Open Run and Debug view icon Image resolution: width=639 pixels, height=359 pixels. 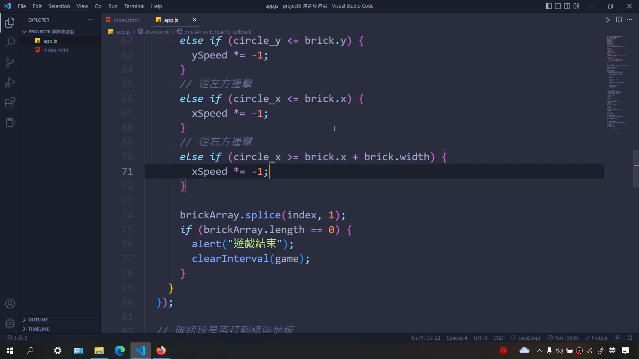(10, 82)
